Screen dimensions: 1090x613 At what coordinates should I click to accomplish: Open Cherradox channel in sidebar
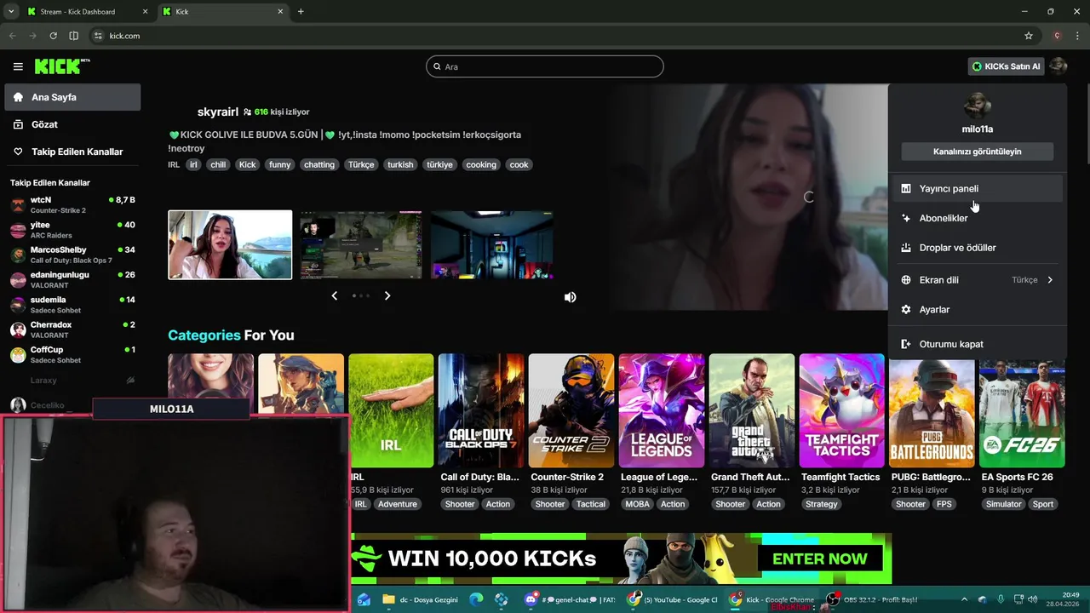click(x=72, y=329)
